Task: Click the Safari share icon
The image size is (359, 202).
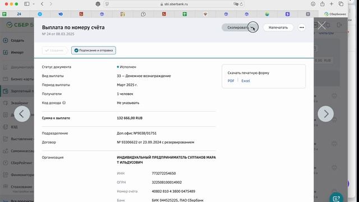Action: click(323, 4)
